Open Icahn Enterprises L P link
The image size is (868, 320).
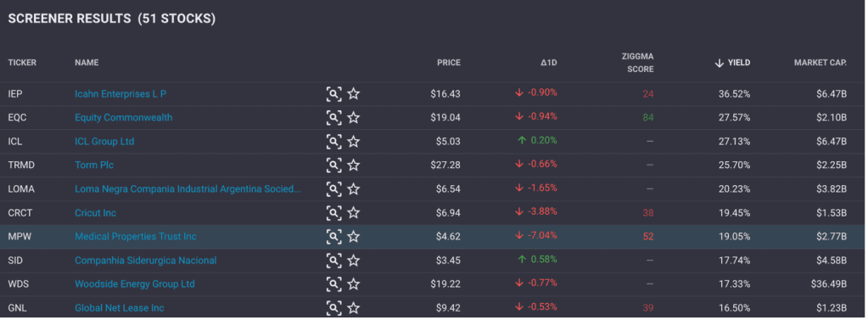coord(120,94)
